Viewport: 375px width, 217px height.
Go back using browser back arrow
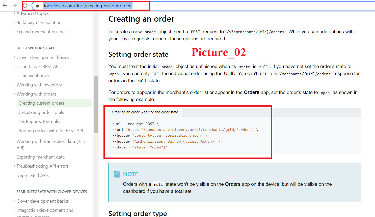[x=5, y=6]
